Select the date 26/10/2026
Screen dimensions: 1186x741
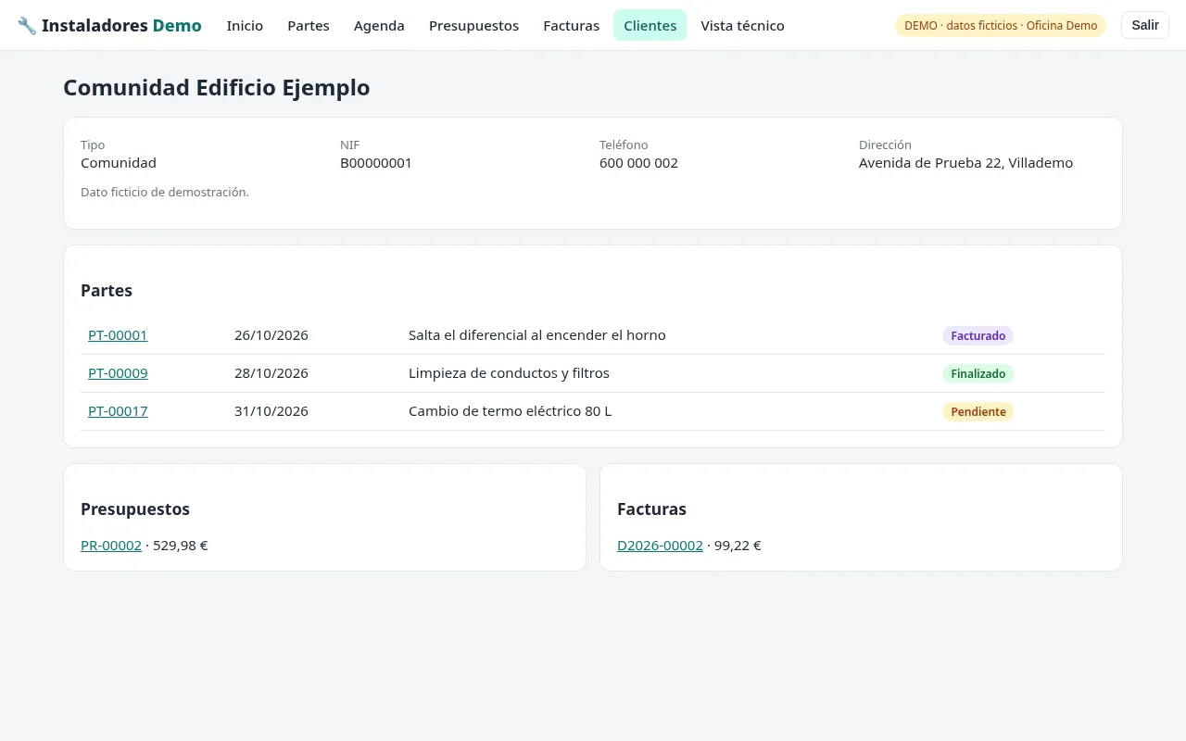pos(271,335)
